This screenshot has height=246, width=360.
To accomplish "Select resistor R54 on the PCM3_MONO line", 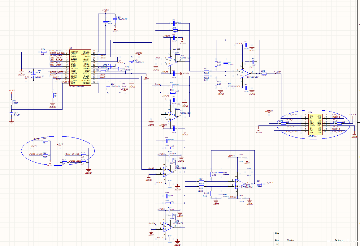I will coord(43,52).
